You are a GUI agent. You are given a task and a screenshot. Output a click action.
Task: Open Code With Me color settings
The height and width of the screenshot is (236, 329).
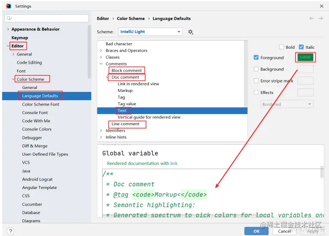coord(36,121)
